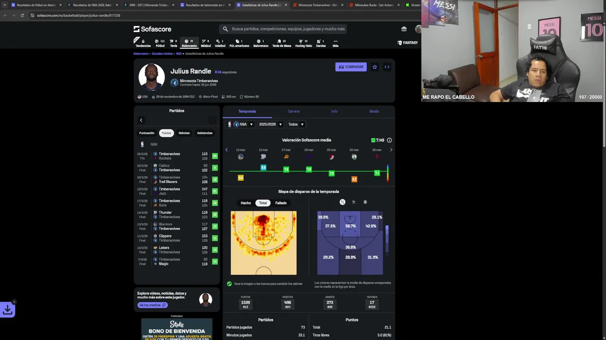This screenshot has width=606, height=340.
Task: Open the Fút. americano sport icon
Action: coord(239,43)
